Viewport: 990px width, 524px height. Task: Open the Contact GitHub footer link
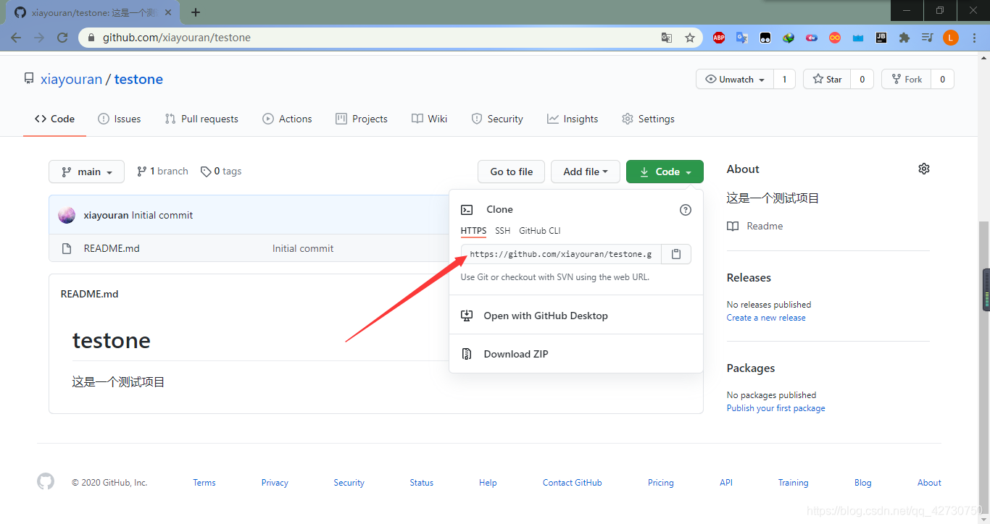[x=572, y=483]
